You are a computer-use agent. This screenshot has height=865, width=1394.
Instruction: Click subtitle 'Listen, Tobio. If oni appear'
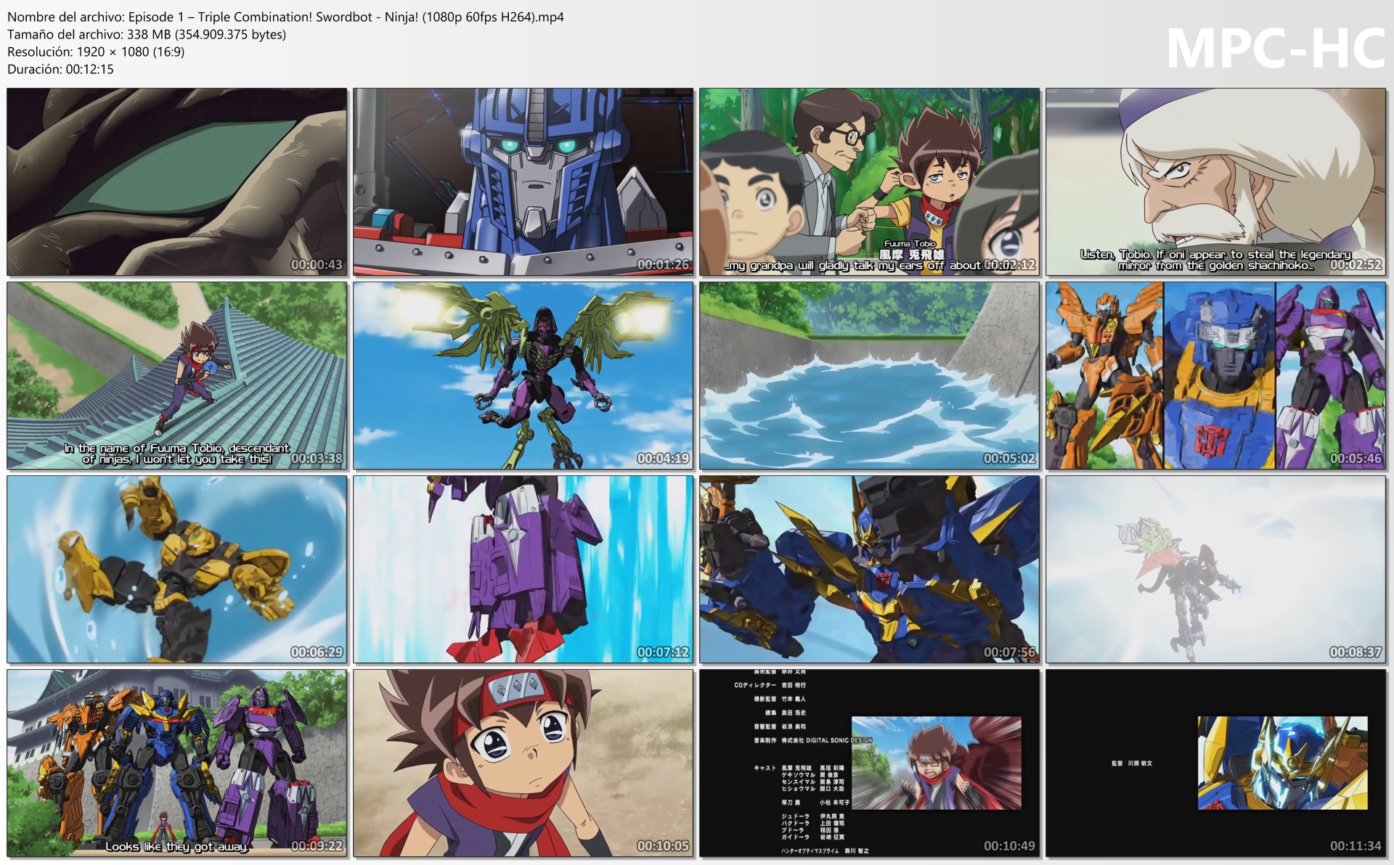[x=1215, y=260]
